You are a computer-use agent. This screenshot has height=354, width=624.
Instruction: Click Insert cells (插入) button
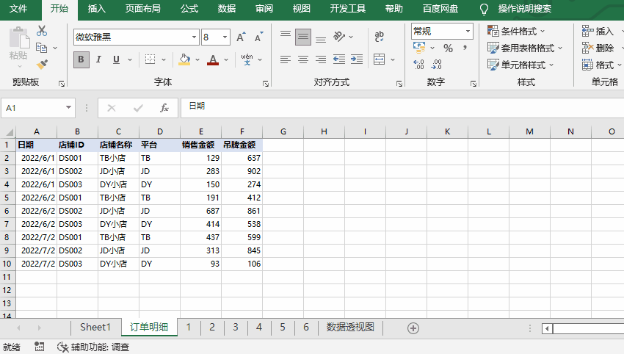(598, 31)
